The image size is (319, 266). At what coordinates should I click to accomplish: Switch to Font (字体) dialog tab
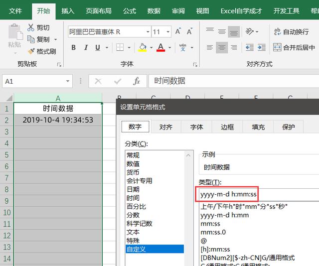pyautogui.click(x=196, y=127)
